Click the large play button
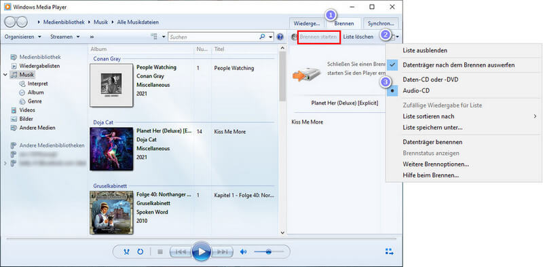 coord(201,252)
